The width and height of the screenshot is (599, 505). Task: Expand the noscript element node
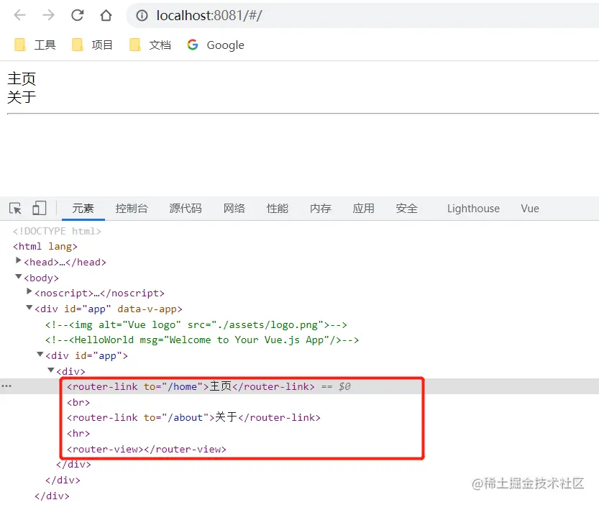click(29, 291)
